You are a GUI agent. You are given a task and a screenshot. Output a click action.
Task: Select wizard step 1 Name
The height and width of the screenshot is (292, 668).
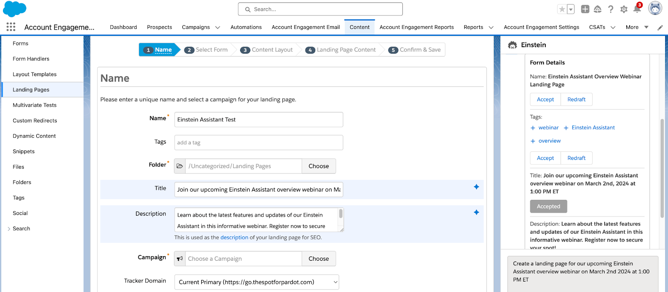coord(158,50)
